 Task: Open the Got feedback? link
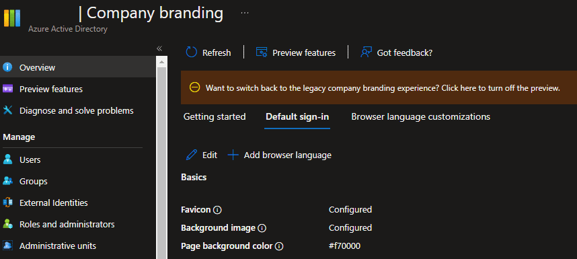click(404, 53)
